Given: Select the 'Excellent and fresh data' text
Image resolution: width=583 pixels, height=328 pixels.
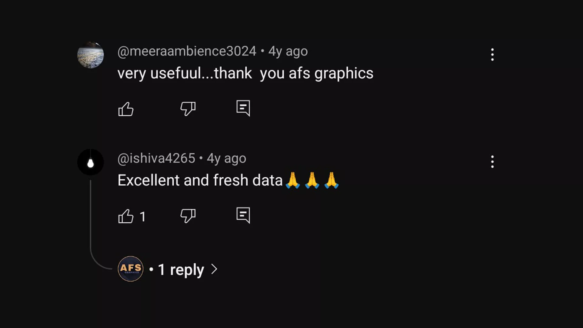Looking at the screenshot, I should [x=200, y=180].
